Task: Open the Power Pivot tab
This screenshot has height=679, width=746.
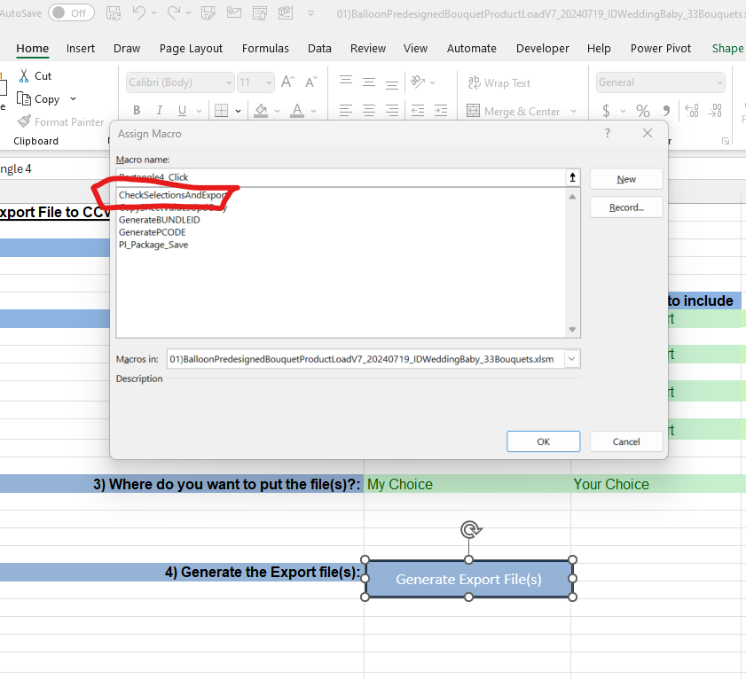Action: pyautogui.click(x=660, y=49)
